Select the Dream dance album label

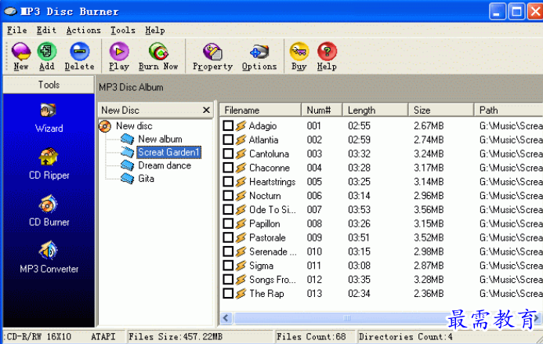coord(165,165)
